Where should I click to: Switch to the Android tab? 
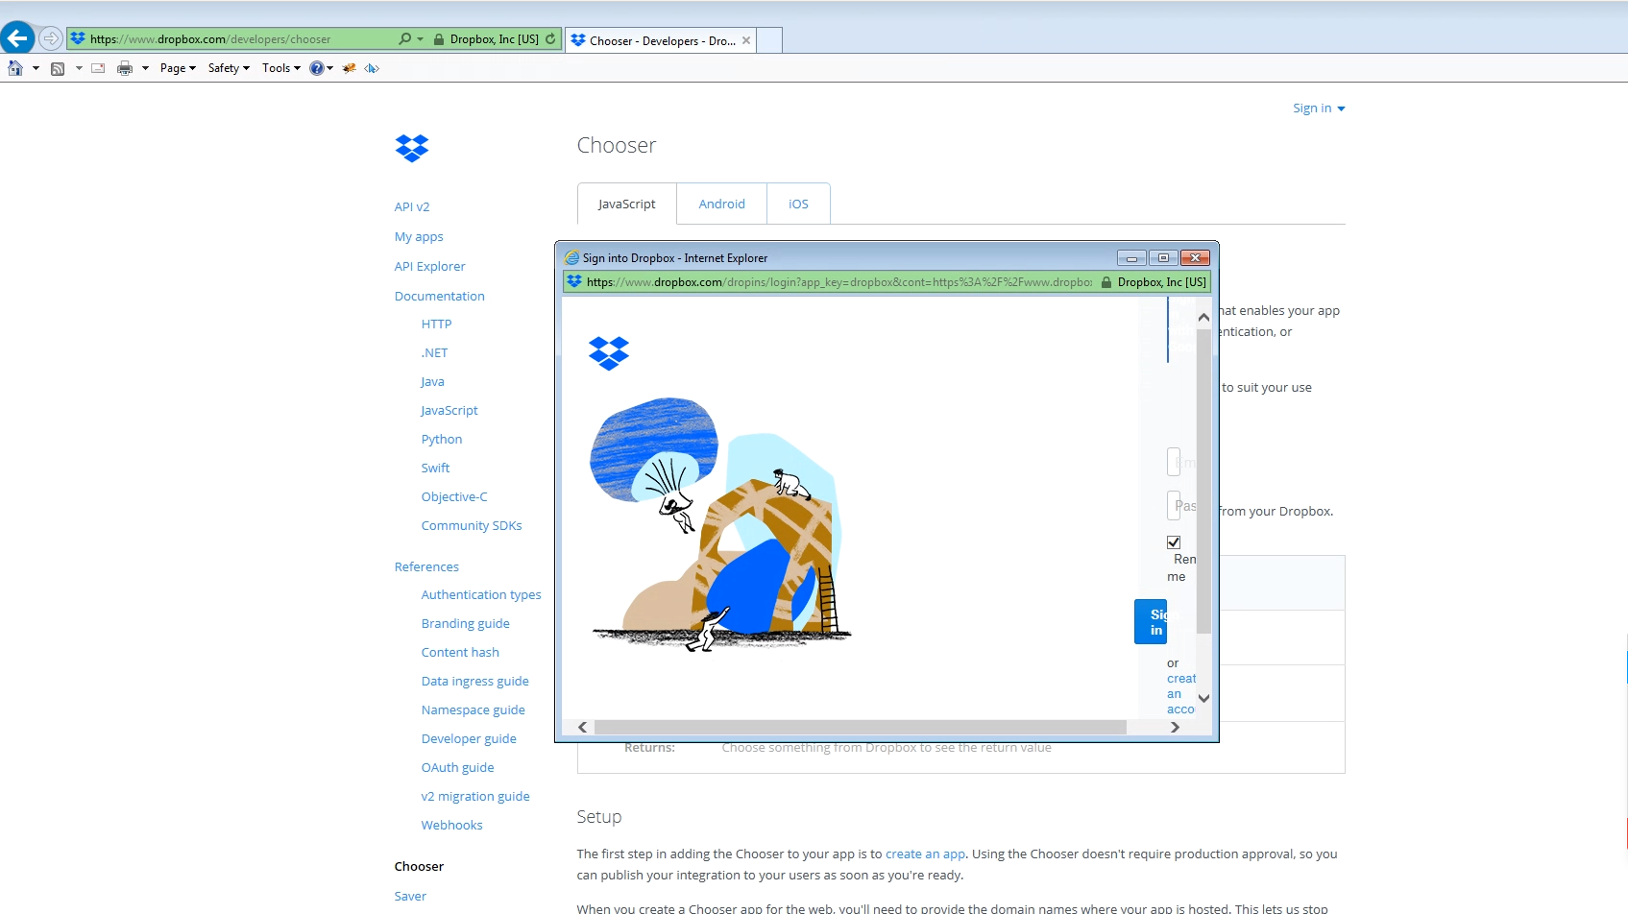[721, 204]
